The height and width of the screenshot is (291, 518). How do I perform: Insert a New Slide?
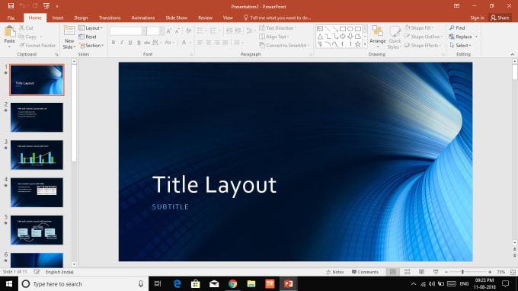69,37
